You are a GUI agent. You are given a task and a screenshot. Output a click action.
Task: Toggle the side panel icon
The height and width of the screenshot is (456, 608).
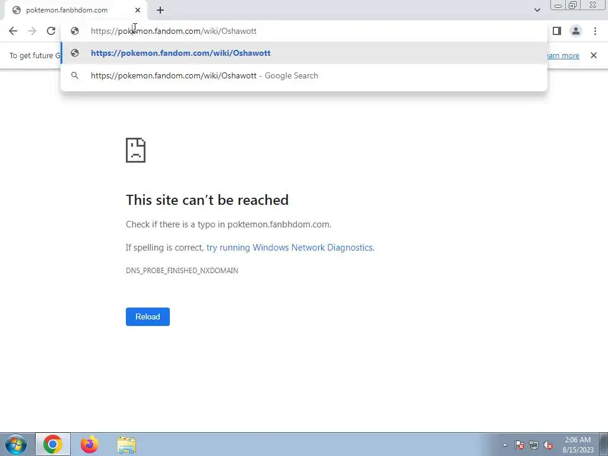557,31
